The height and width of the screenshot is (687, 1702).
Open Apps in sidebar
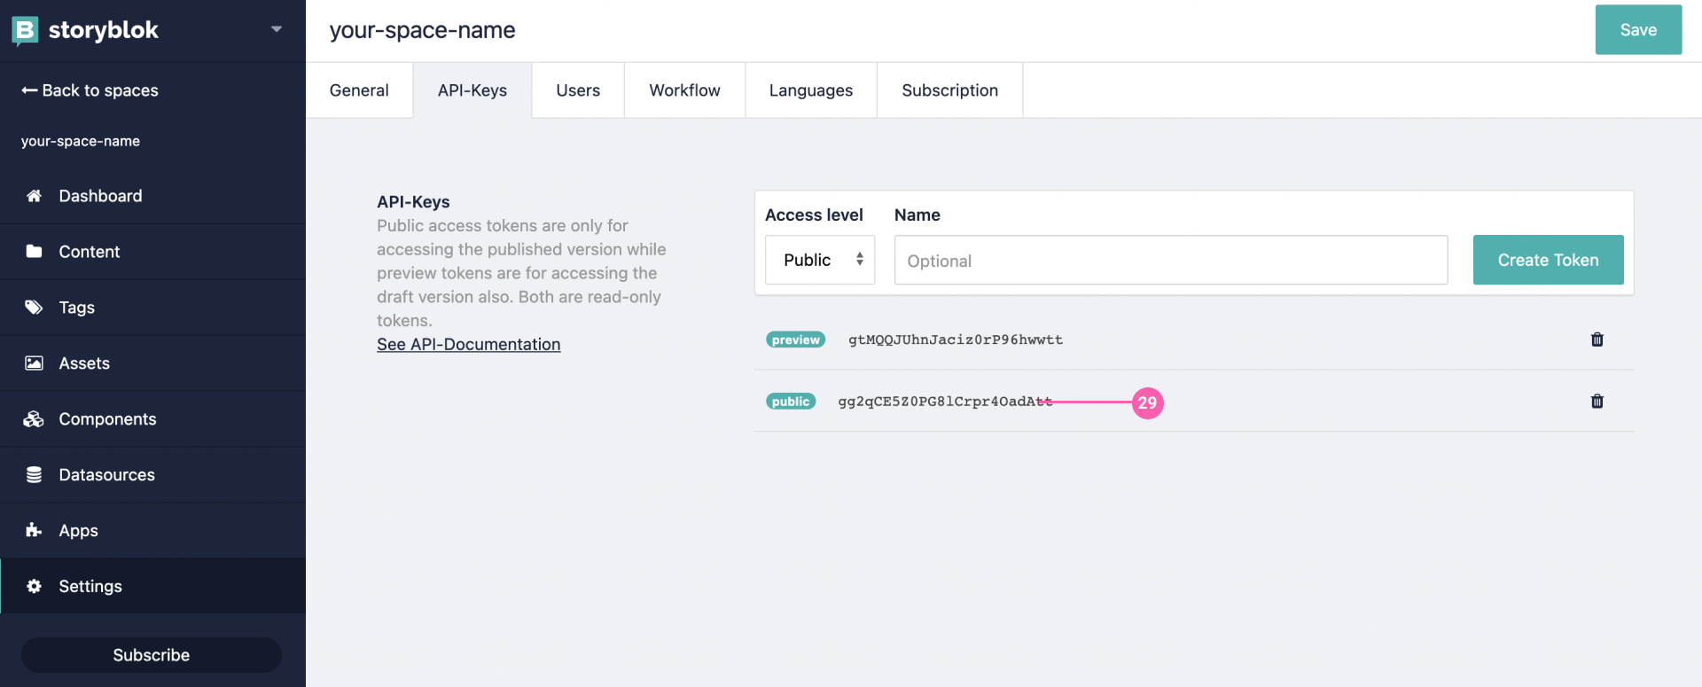tap(152, 530)
